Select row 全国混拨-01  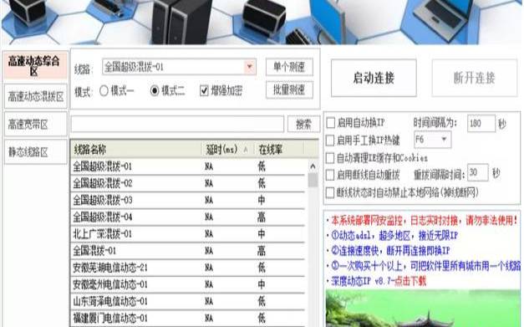188,250
